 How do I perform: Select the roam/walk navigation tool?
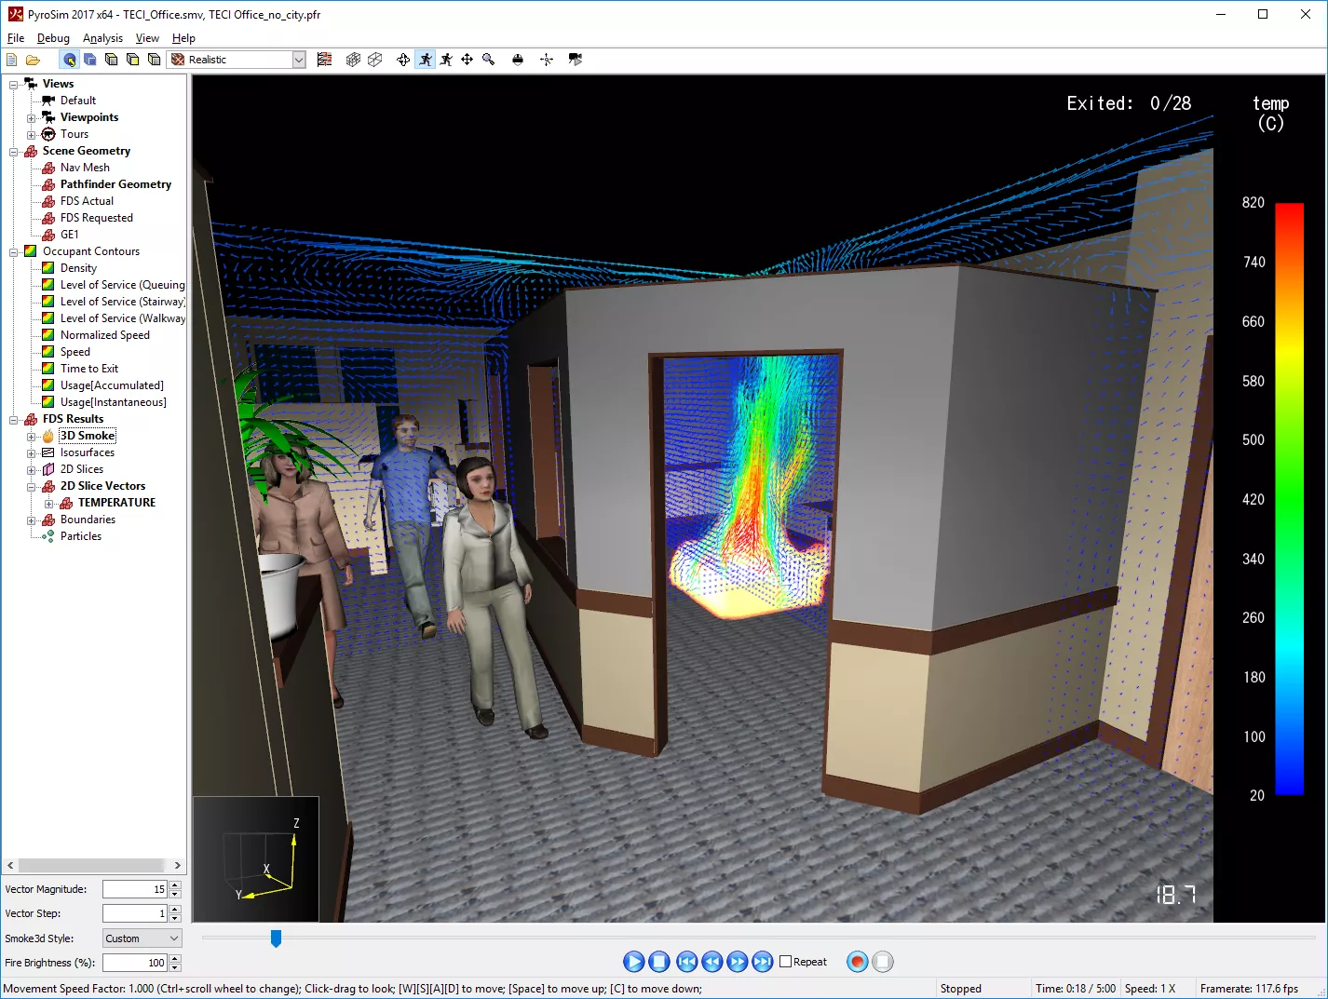click(426, 60)
